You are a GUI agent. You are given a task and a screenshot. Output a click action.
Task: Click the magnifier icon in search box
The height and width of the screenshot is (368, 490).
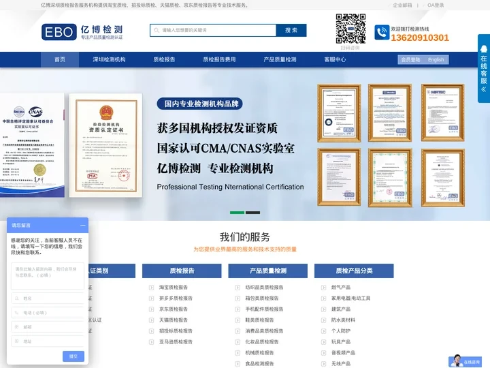157,31
